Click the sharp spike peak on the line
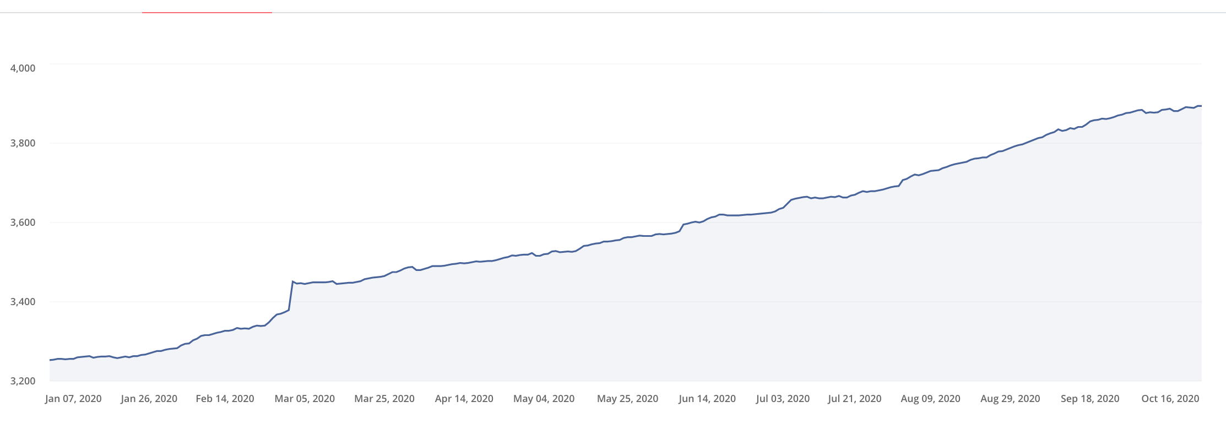1226x445 pixels. pyautogui.click(x=292, y=281)
